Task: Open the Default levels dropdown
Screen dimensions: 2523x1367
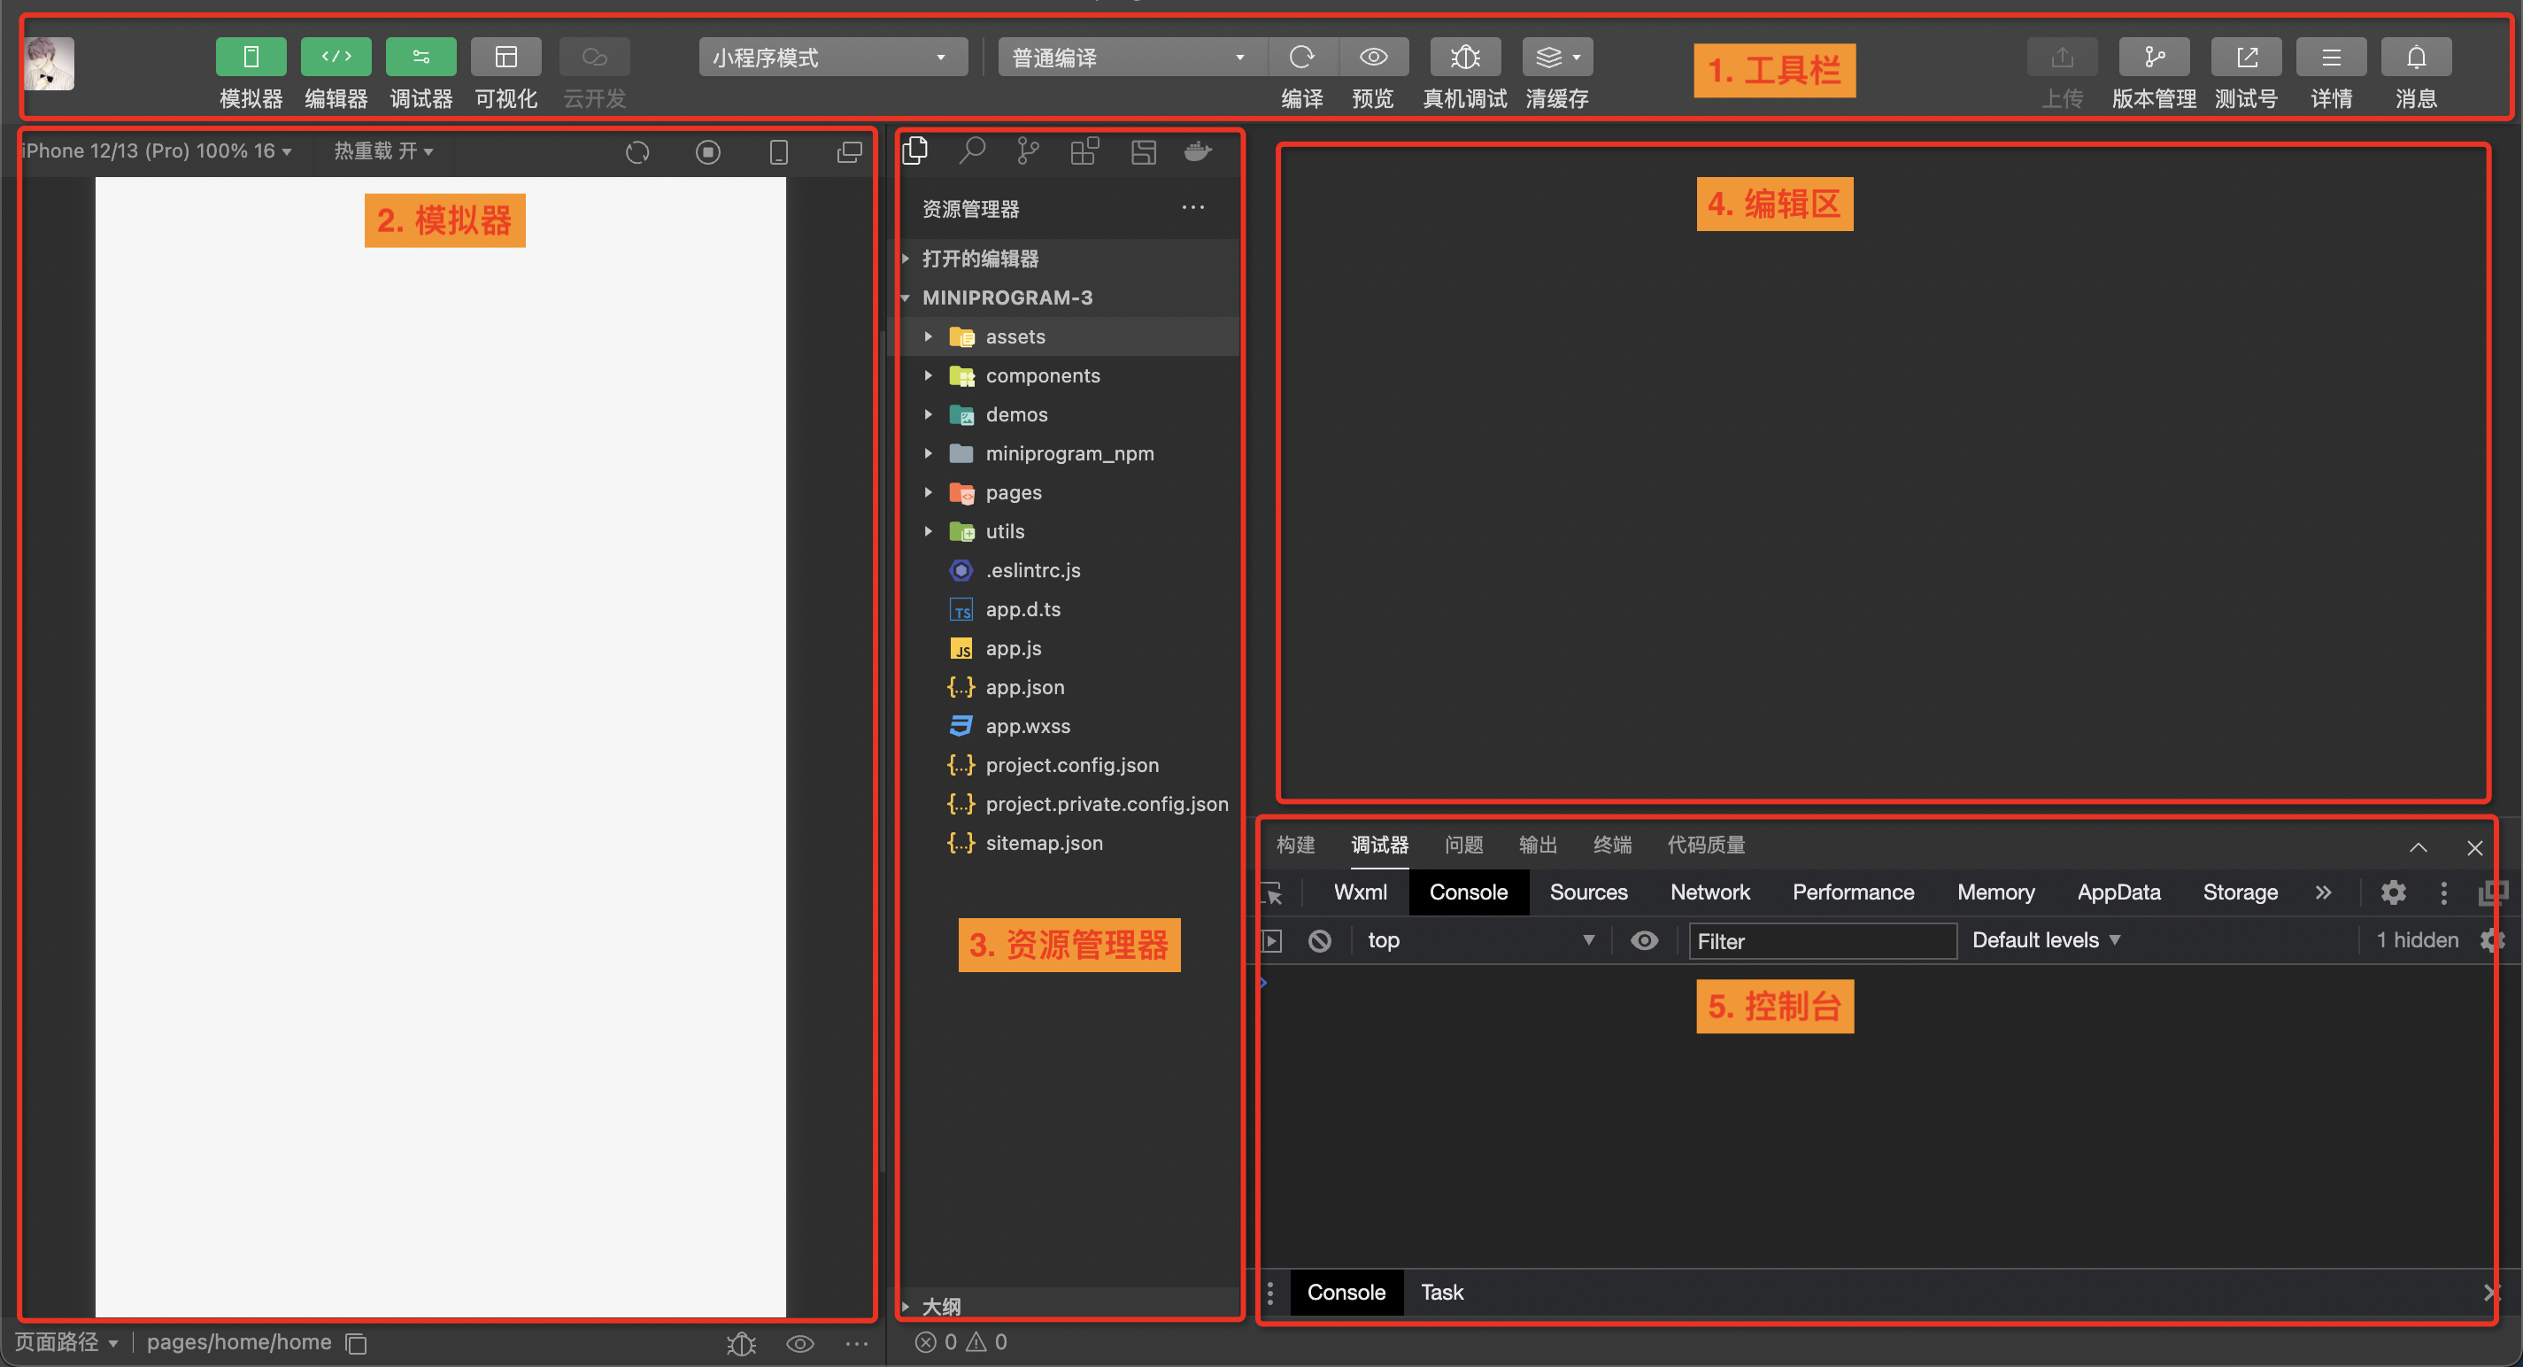Action: (2045, 940)
